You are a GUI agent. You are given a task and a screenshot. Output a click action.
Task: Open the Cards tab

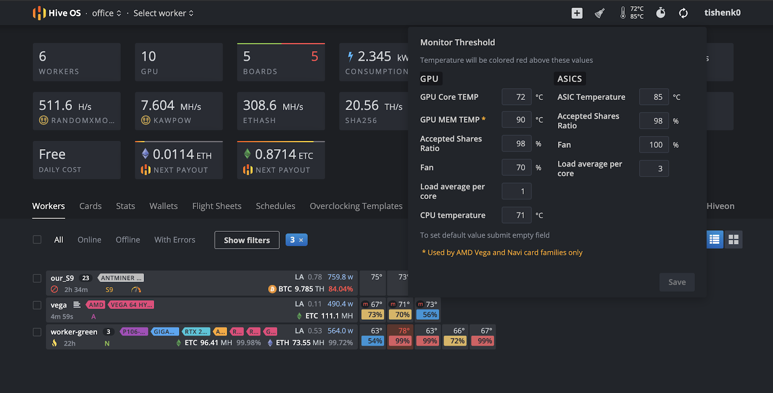(90, 206)
